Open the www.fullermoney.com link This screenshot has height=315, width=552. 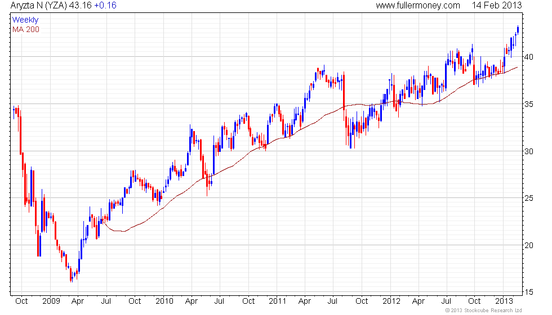pyautogui.click(x=418, y=5)
